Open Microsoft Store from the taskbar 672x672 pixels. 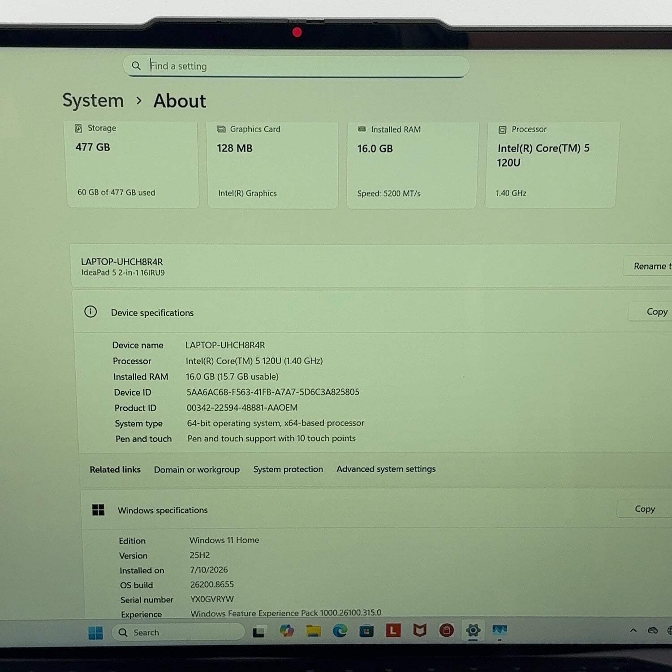[366, 631]
